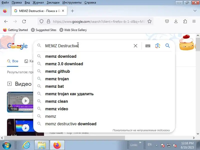Image resolution: width=200 pixels, height=150 pixels.
Task: Click Пожаловаться на неприемлемые подсказки link
Action: pyautogui.click(x=141, y=130)
